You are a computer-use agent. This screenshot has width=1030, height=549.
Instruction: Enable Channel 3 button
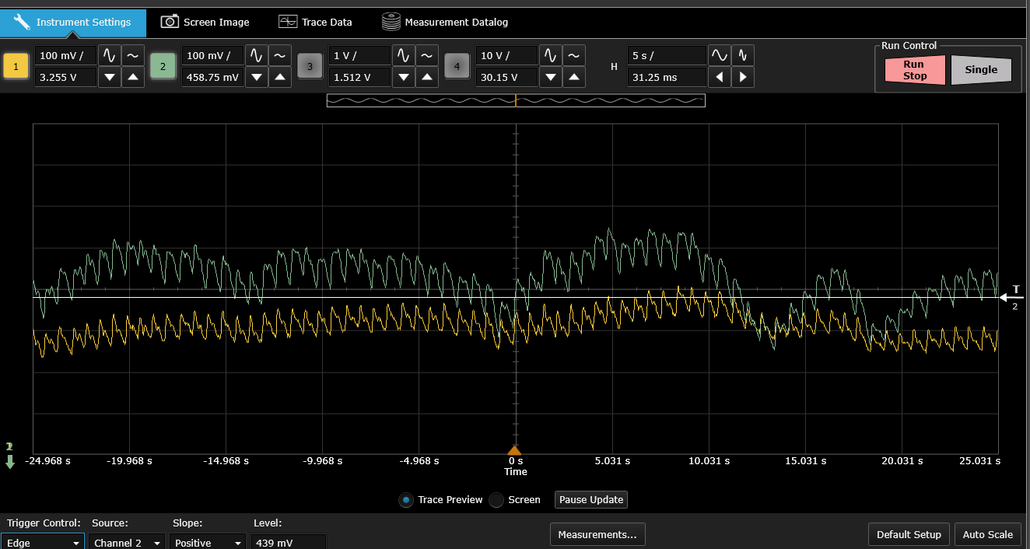(x=310, y=66)
